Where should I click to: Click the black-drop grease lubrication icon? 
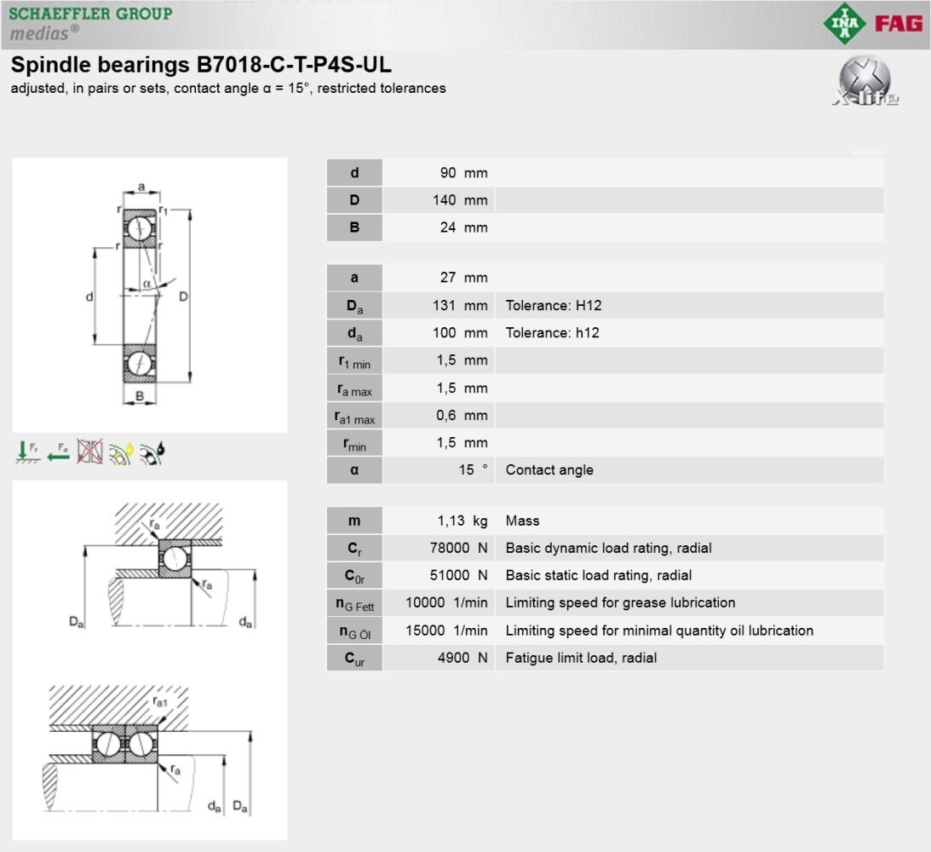[x=152, y=451]
